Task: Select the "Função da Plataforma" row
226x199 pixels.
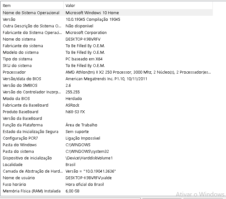Action: pyautogui.click(x=107, y=125)
